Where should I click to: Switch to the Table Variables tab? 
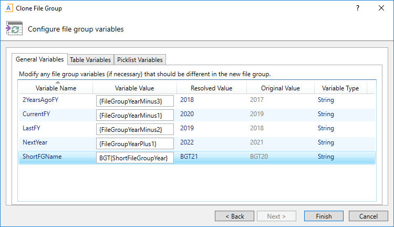point(90,60)
